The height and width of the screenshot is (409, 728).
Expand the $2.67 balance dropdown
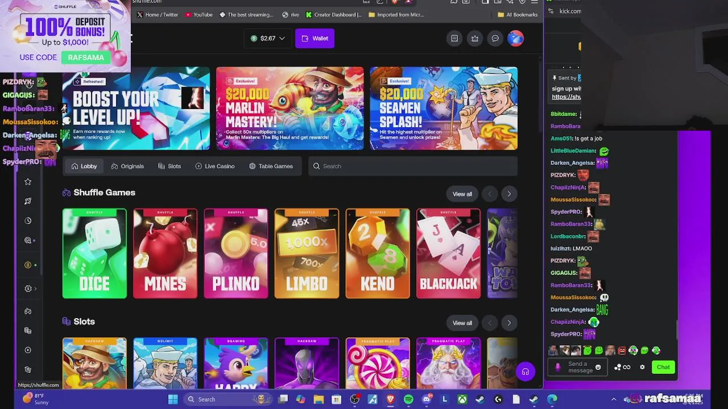click(x=267, y=38)
